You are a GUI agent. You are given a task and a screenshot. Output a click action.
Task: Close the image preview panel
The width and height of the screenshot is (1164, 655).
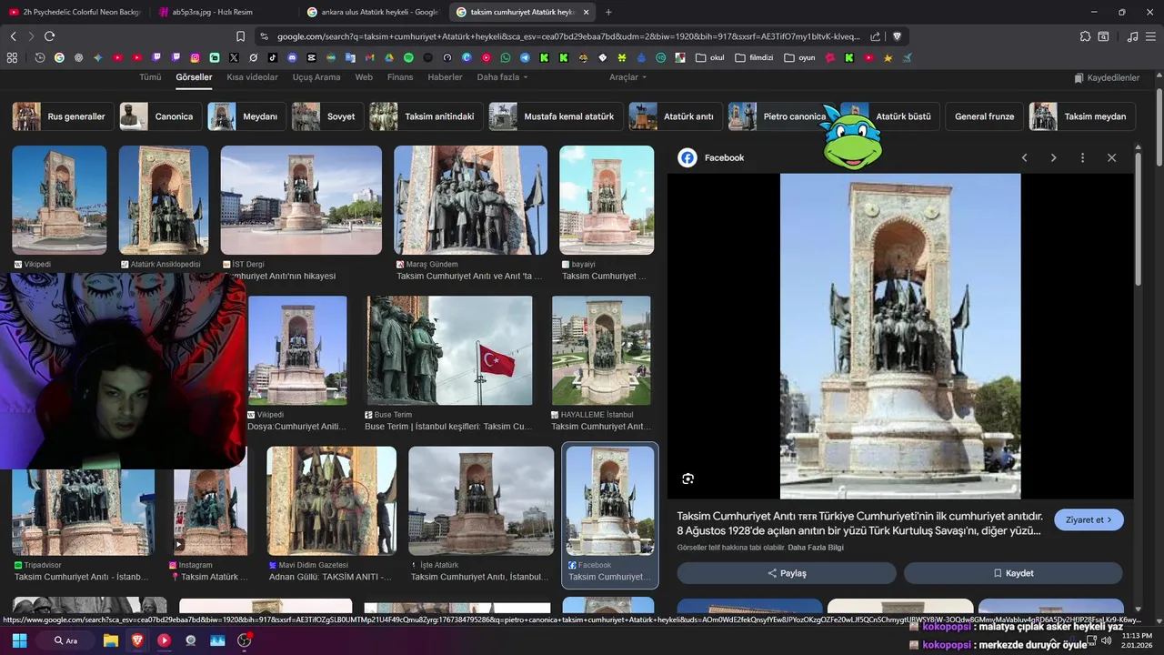pos(1111,157)
